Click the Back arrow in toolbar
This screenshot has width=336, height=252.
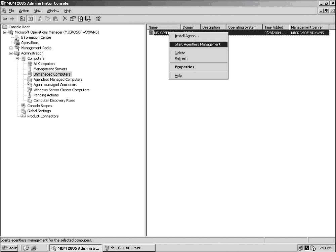[x=5, y=19]
